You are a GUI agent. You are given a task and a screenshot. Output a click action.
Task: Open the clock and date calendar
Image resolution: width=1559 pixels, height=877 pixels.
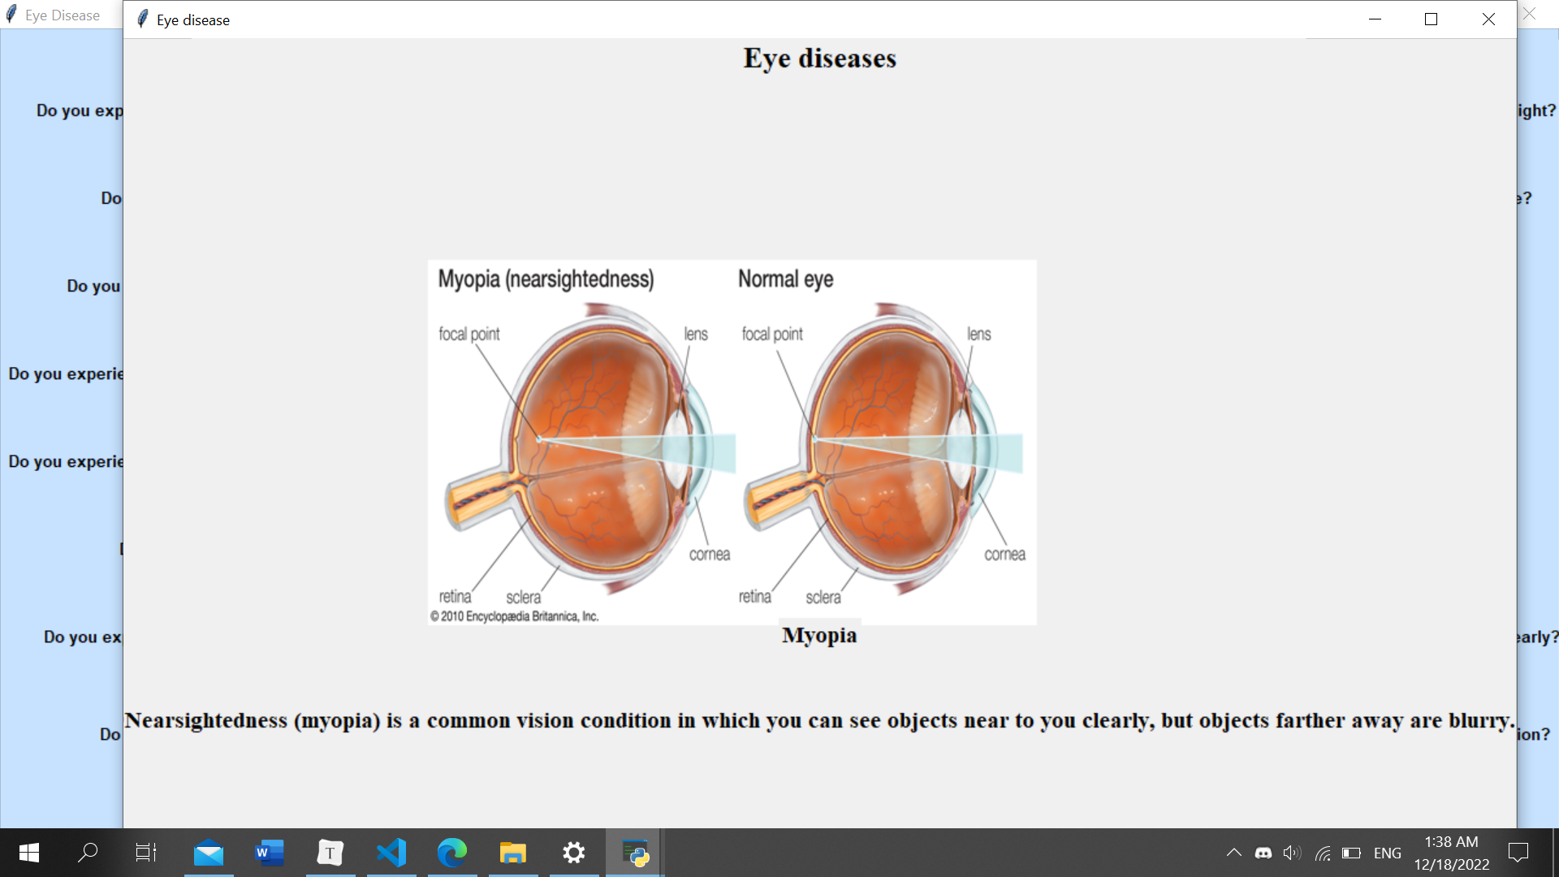1452,853
